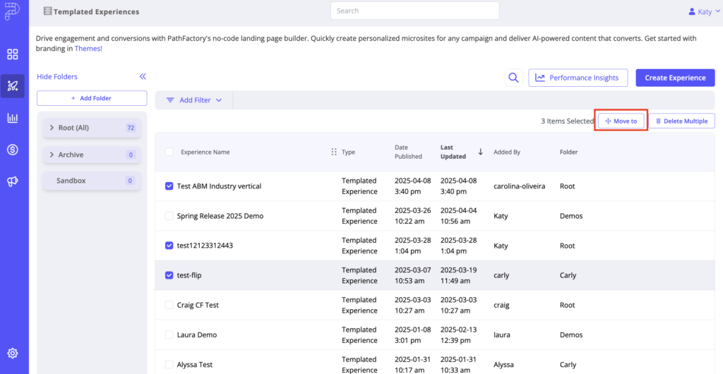Image resolution: width=723 pixels, height=374 pixels.
Task: Sort by Last Updated column header
Action: 453,152
